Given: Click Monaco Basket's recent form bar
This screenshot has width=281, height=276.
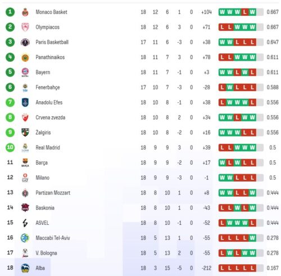Looking at the screenshot, I should pyautogui.click(x=241, y=12).
